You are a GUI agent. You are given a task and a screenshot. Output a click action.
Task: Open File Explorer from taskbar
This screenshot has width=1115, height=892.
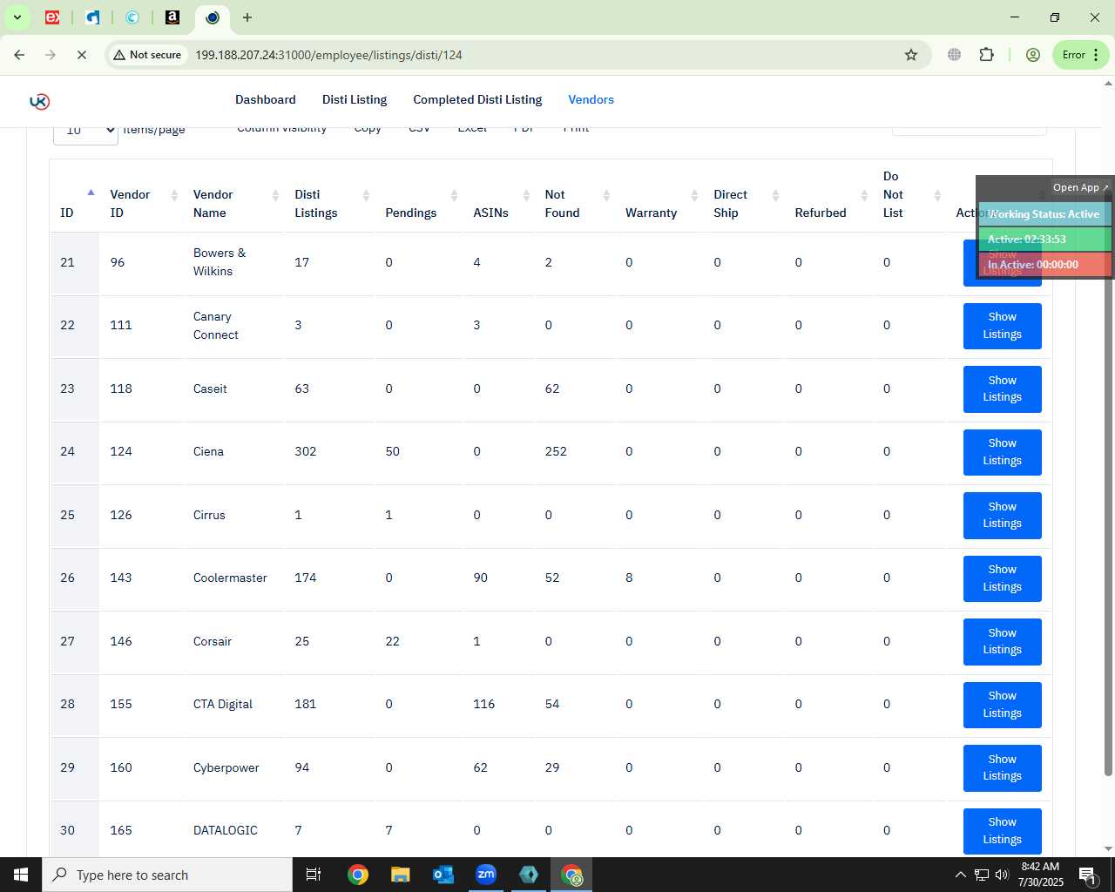click(x=401, y=875)
